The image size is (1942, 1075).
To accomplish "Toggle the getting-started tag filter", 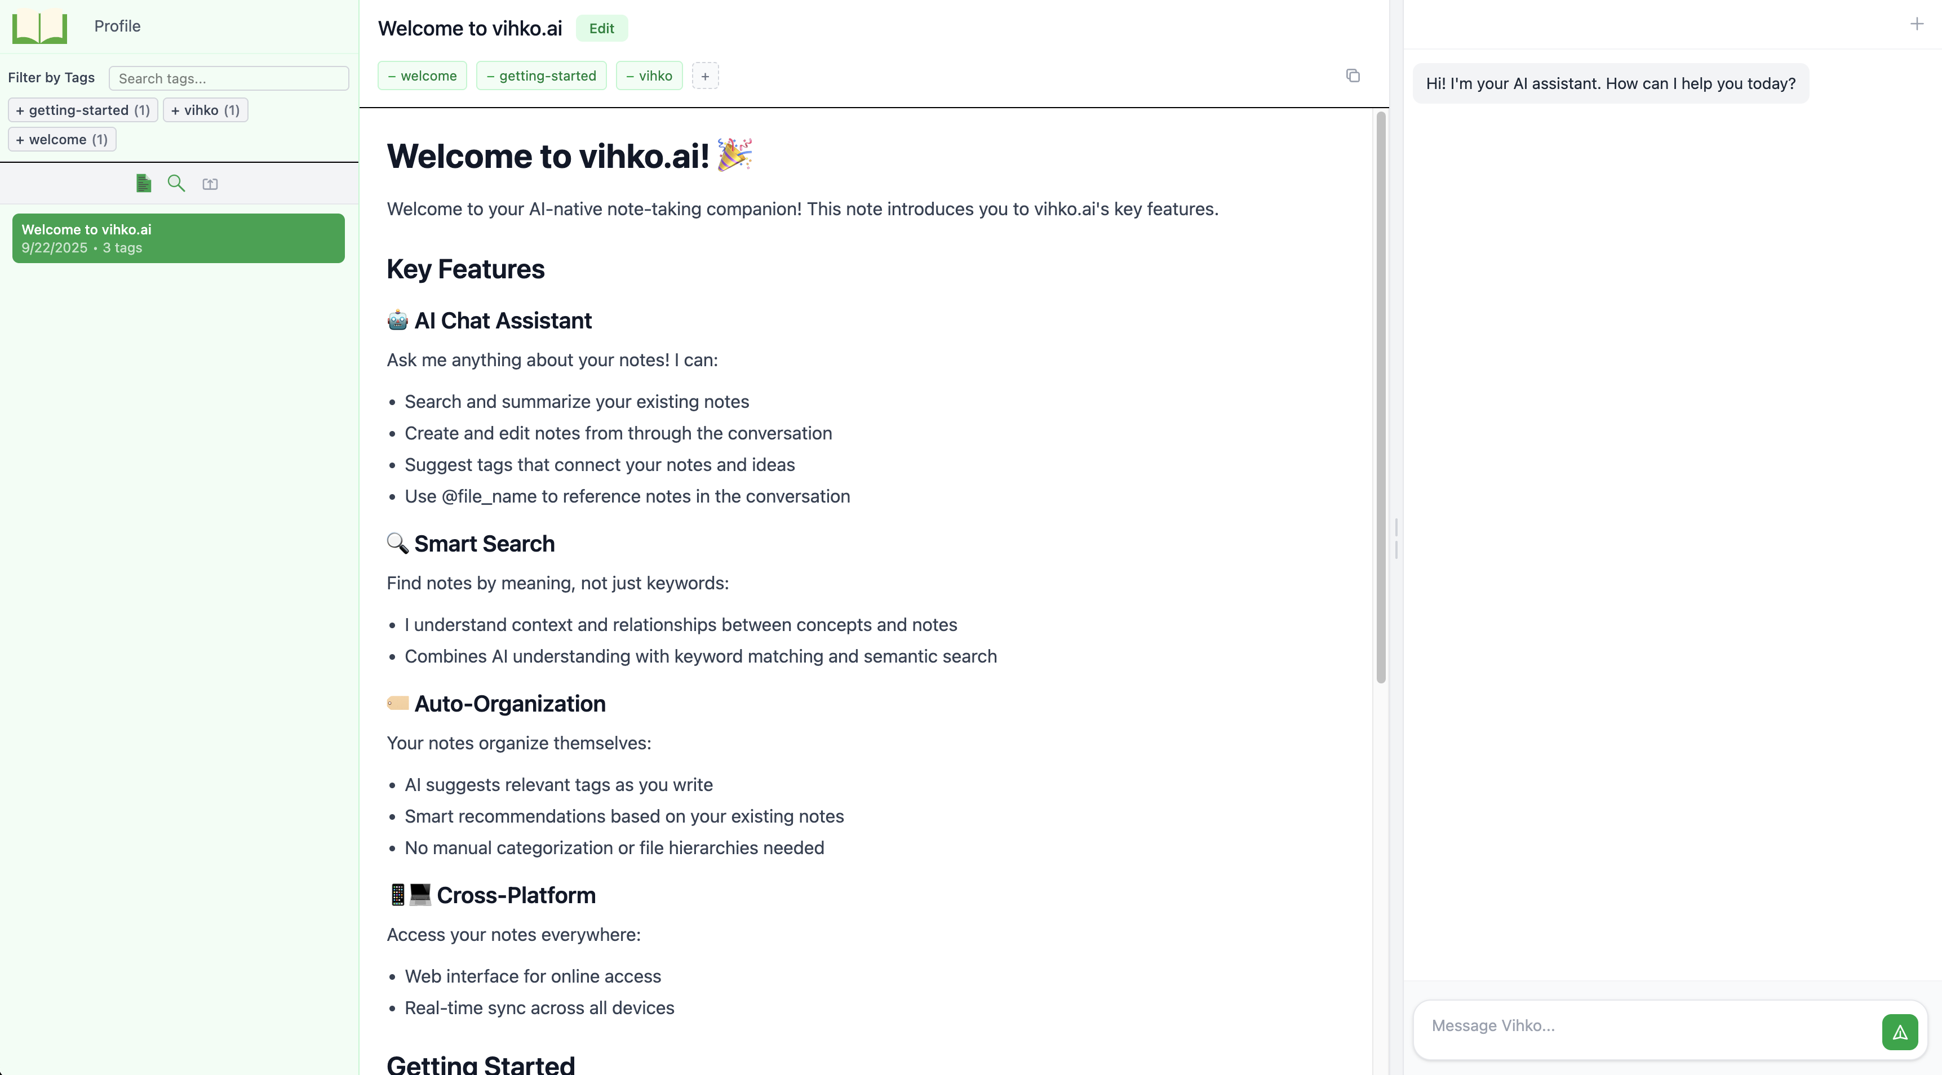I will coord(82,110).
